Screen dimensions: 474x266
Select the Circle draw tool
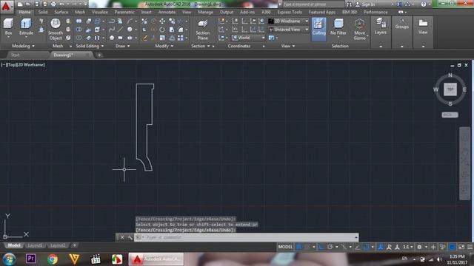(x=130, y=30)
